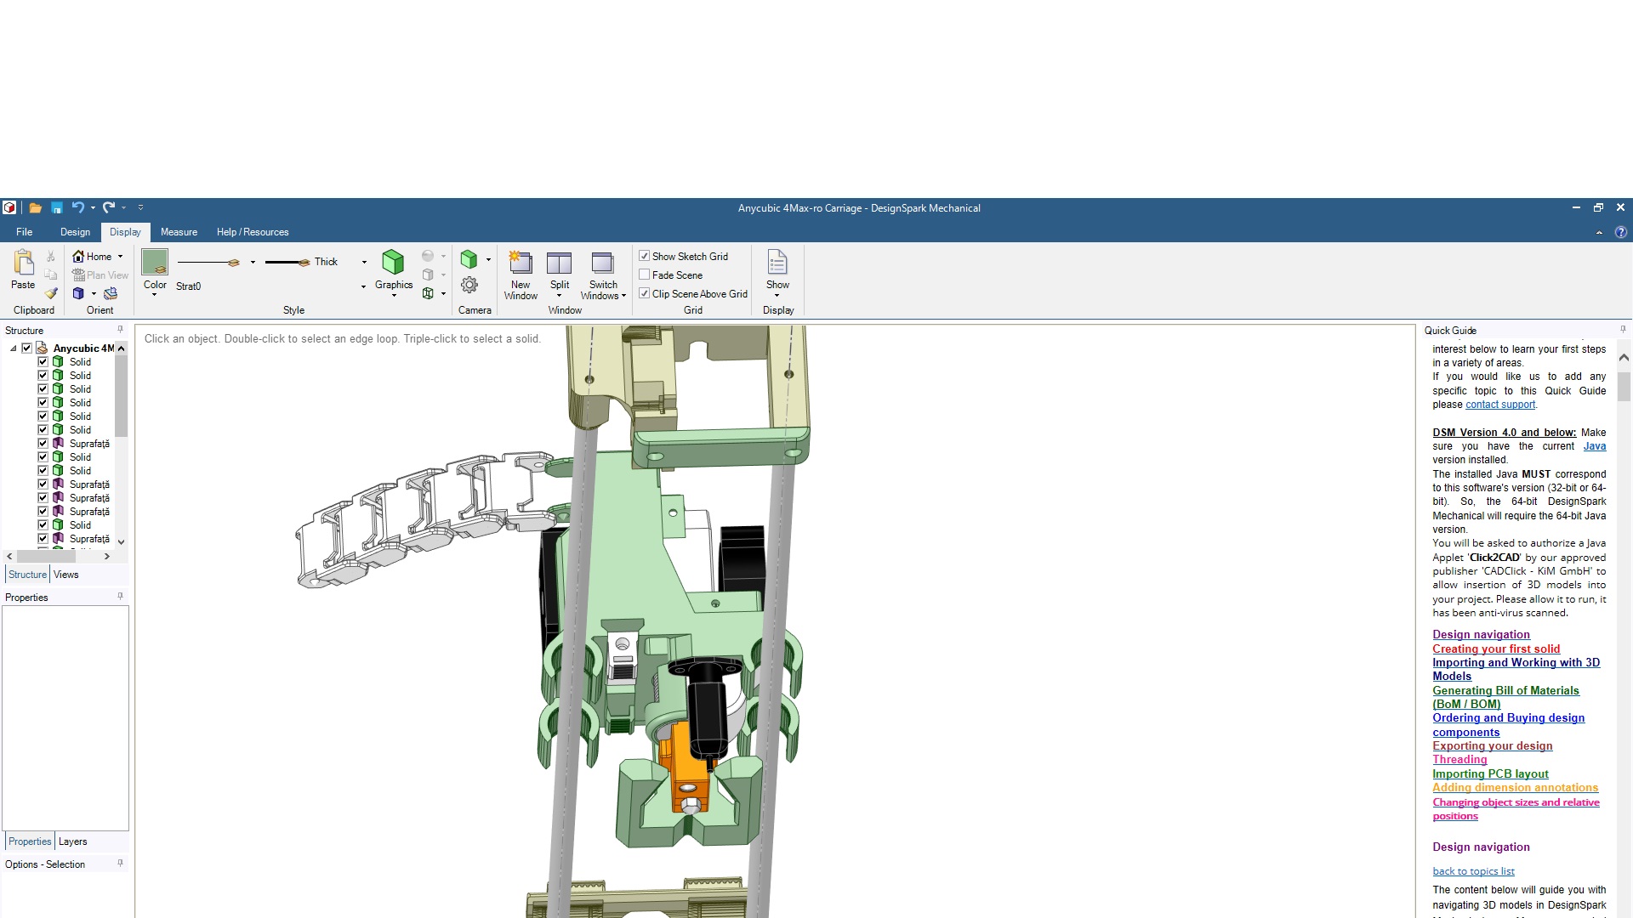Switch to the Design ribbon tab
The image size is (1633, 918).
click(x=75, y=232)
